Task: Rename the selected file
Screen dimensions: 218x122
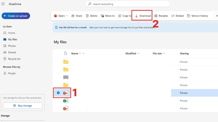Action: coord(161,16)
